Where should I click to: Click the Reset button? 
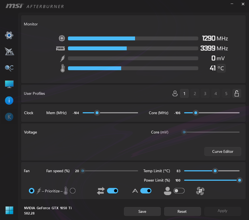[x=182, y=211]
